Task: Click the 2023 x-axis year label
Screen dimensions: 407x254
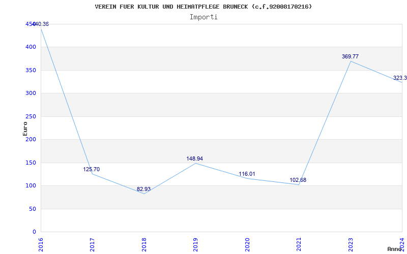Action: click(x=350, y=245)
